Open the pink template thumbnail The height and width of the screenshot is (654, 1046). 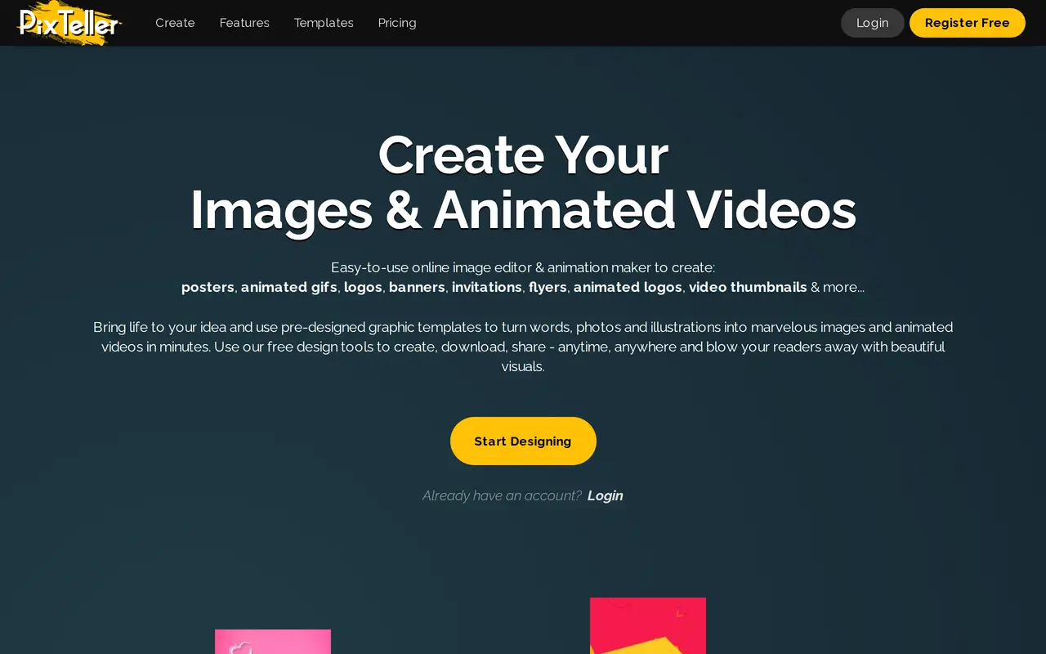click(x=273, y=642)
